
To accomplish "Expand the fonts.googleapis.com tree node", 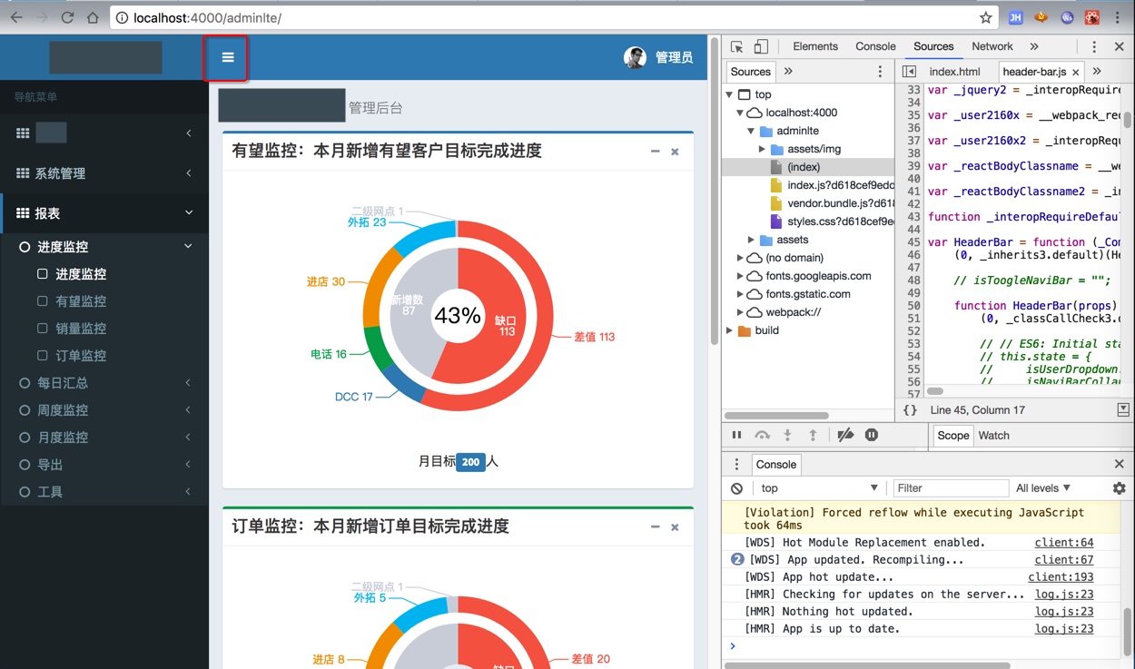I will tap(741, 276).
